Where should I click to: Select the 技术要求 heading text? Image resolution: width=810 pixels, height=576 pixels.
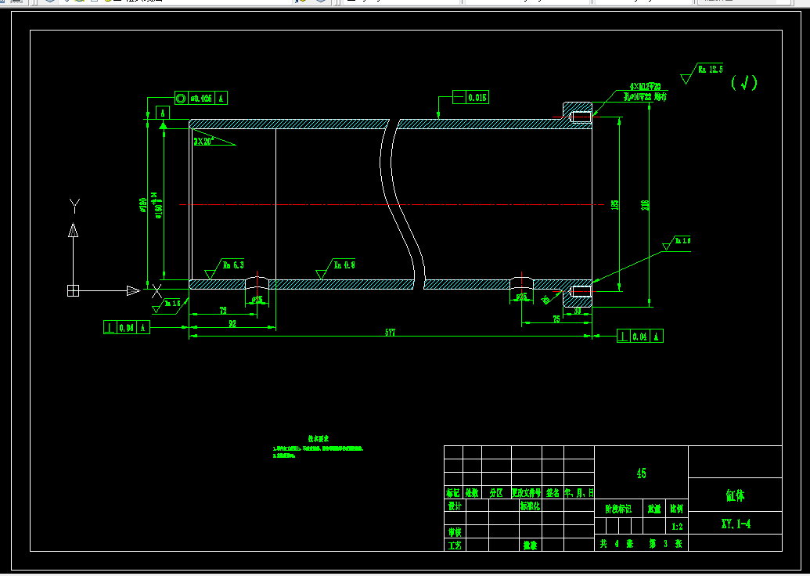[319, 438]
